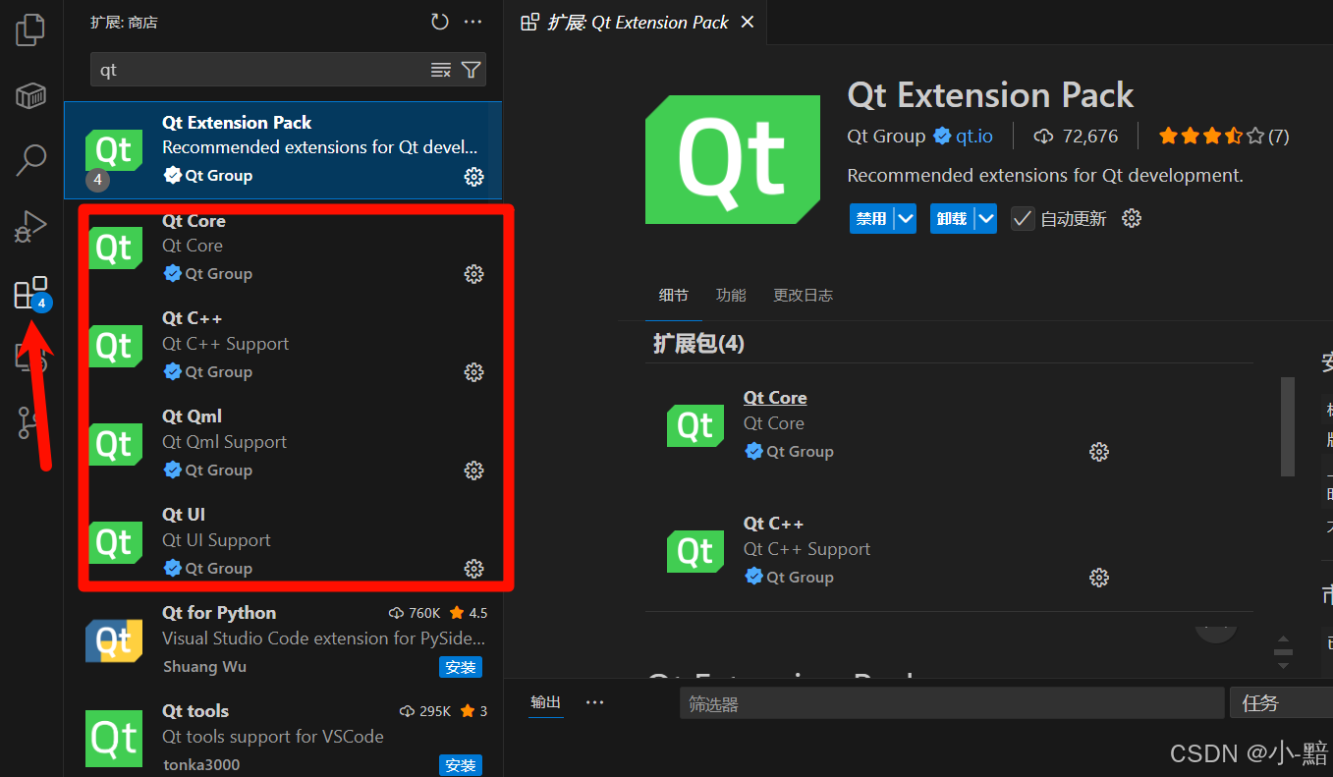Select the 输出 output panel tab

coord(546,702)
